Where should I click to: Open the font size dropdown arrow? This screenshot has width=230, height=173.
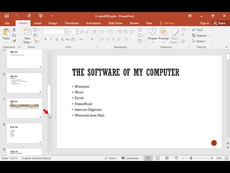[77, 32]
